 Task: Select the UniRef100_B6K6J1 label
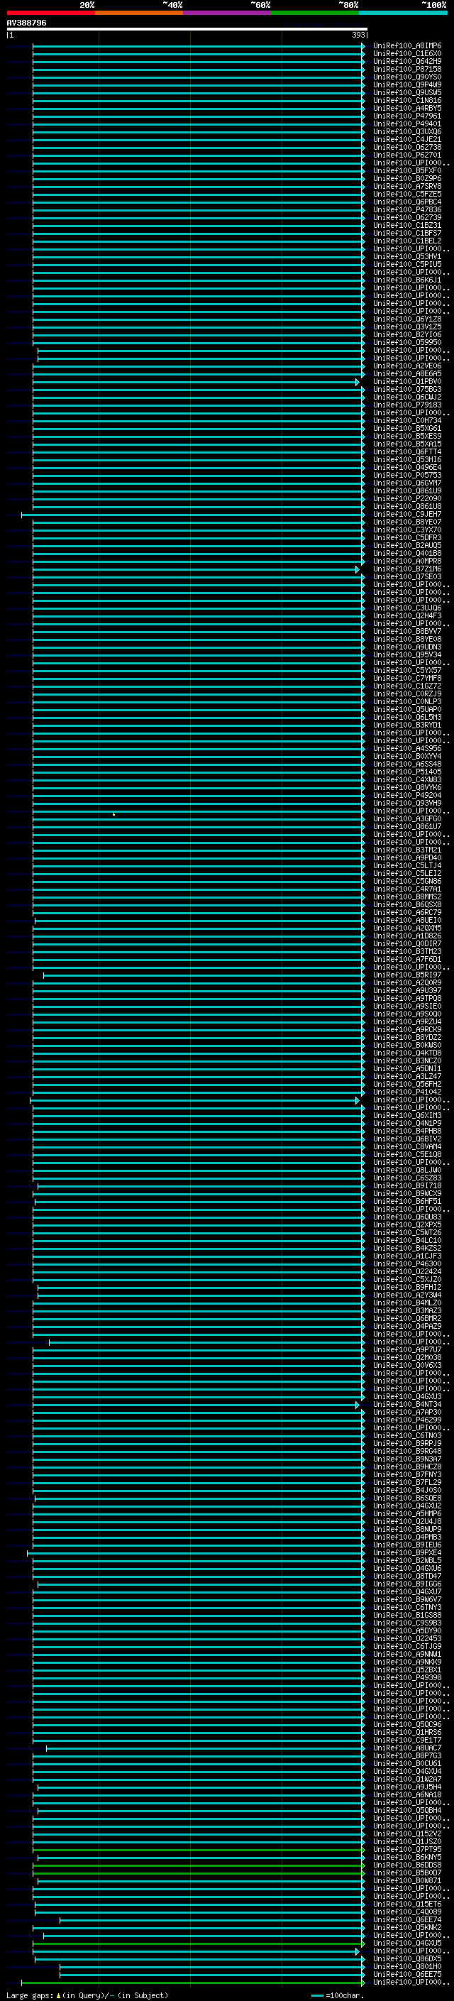[407, 280]
